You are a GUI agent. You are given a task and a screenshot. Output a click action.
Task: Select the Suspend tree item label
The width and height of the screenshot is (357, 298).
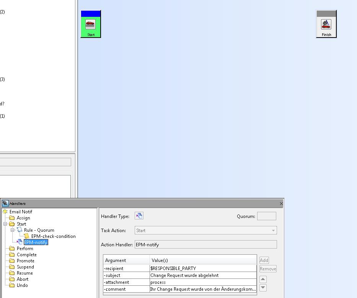(25, 267)
